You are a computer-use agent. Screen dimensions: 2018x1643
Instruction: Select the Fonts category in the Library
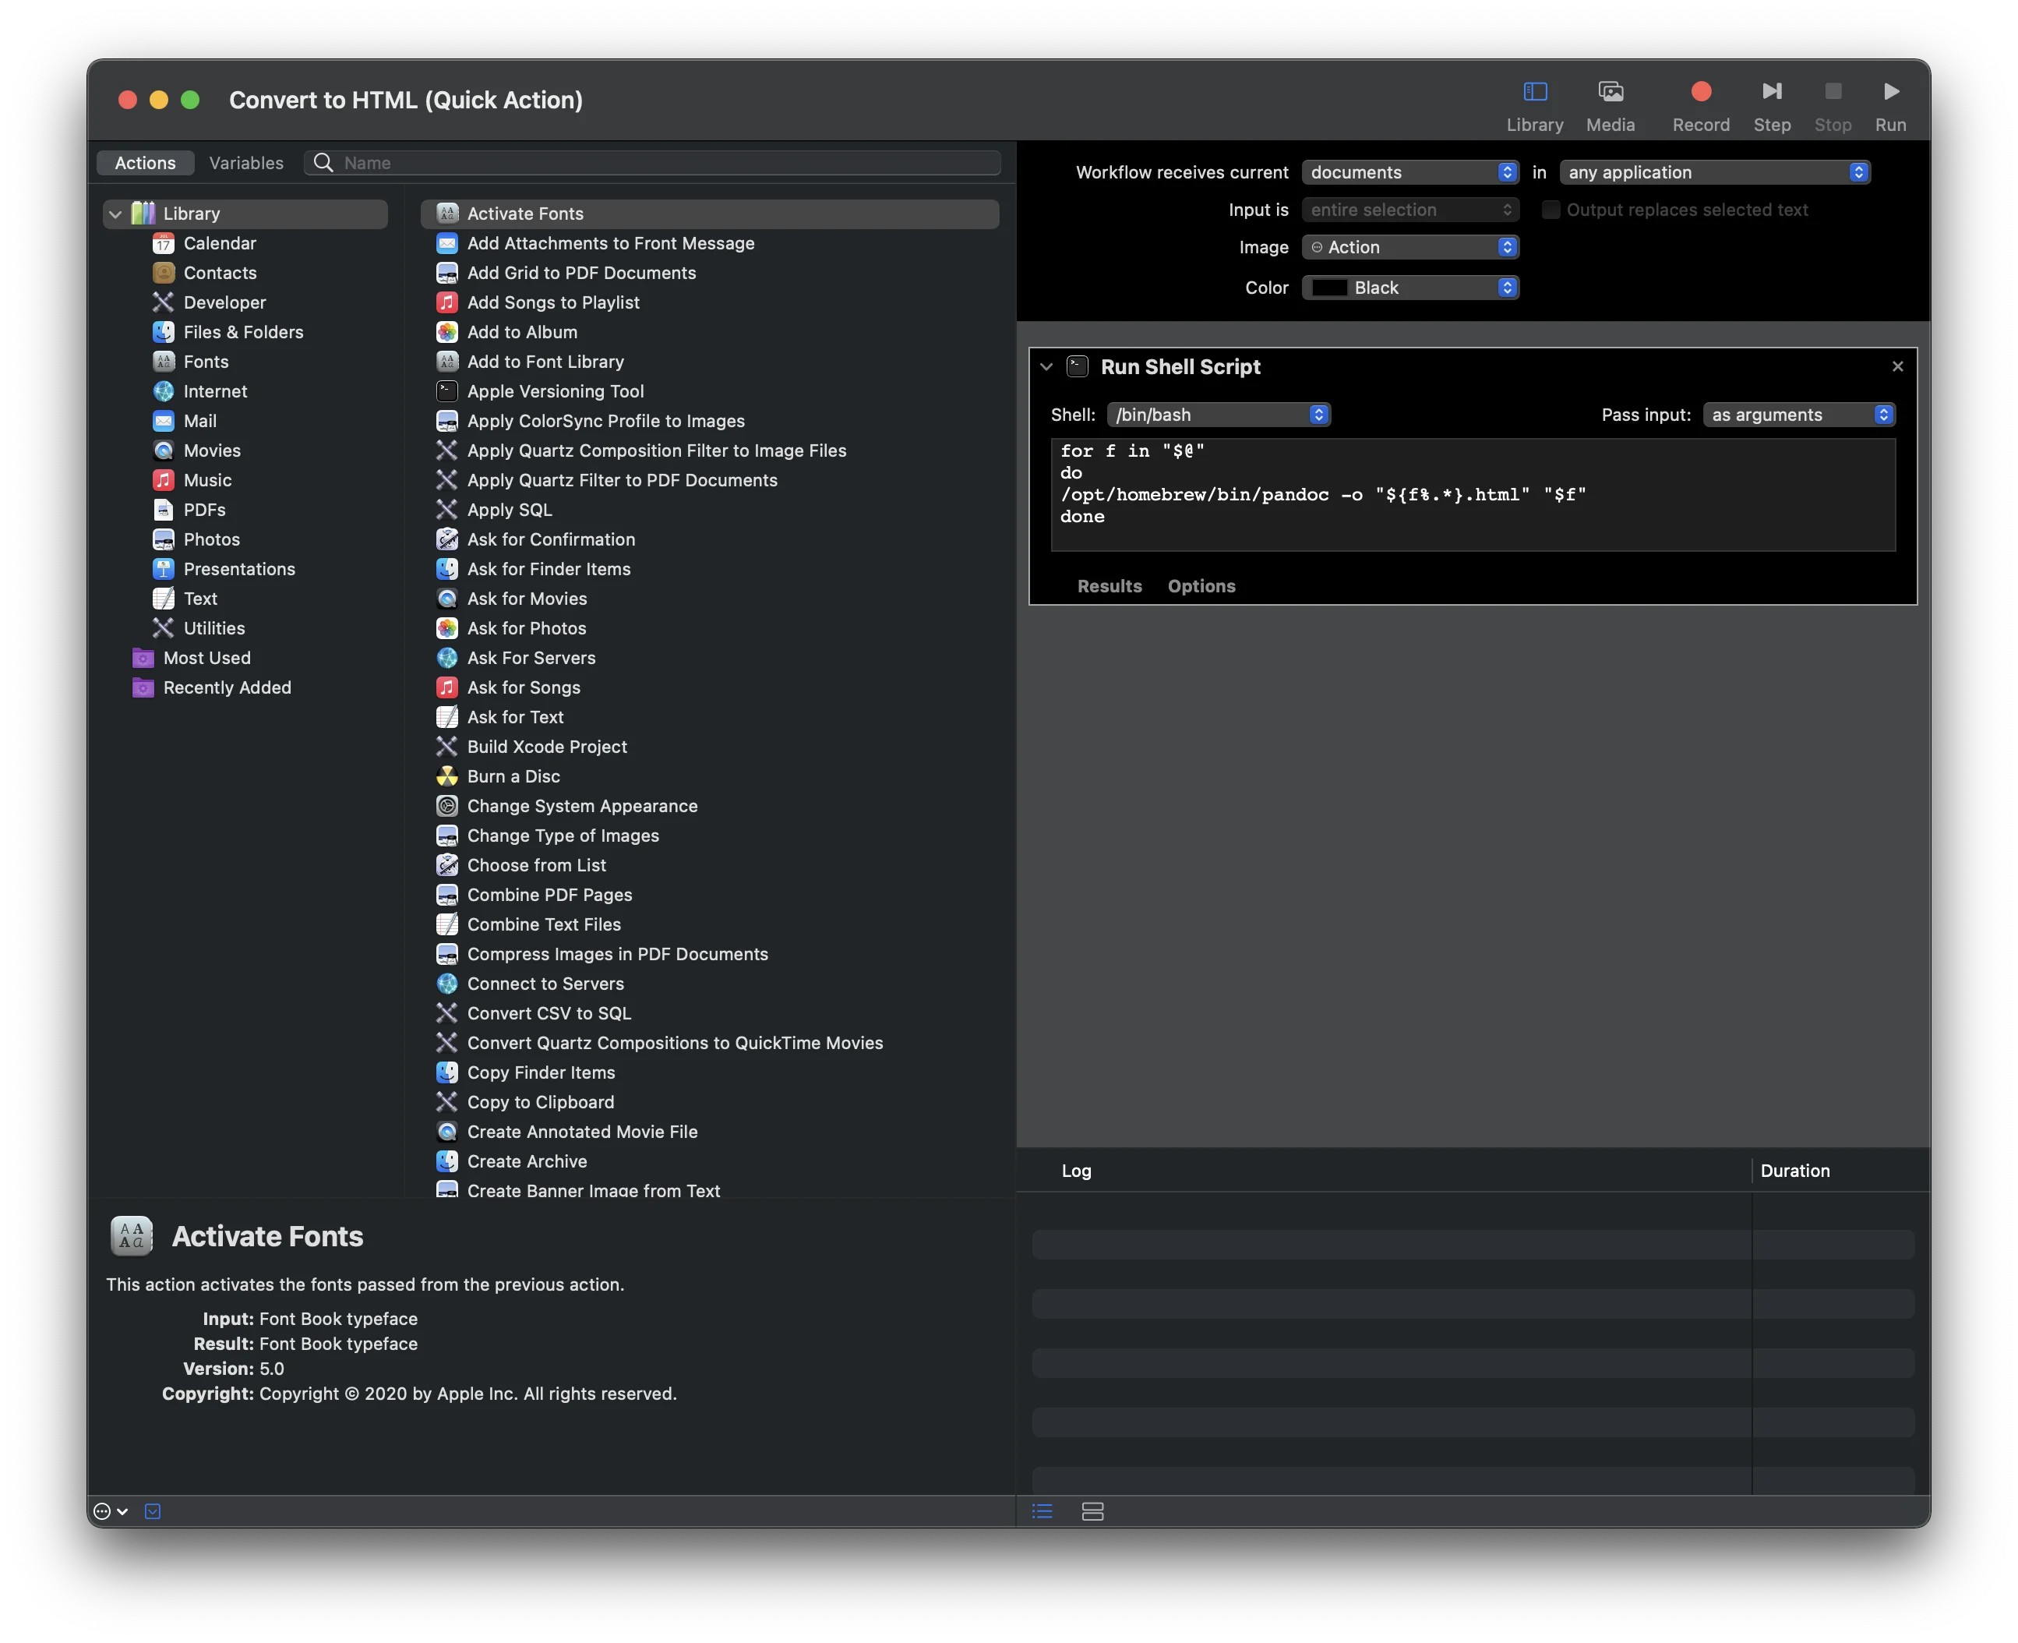click(x=205, y=361)
